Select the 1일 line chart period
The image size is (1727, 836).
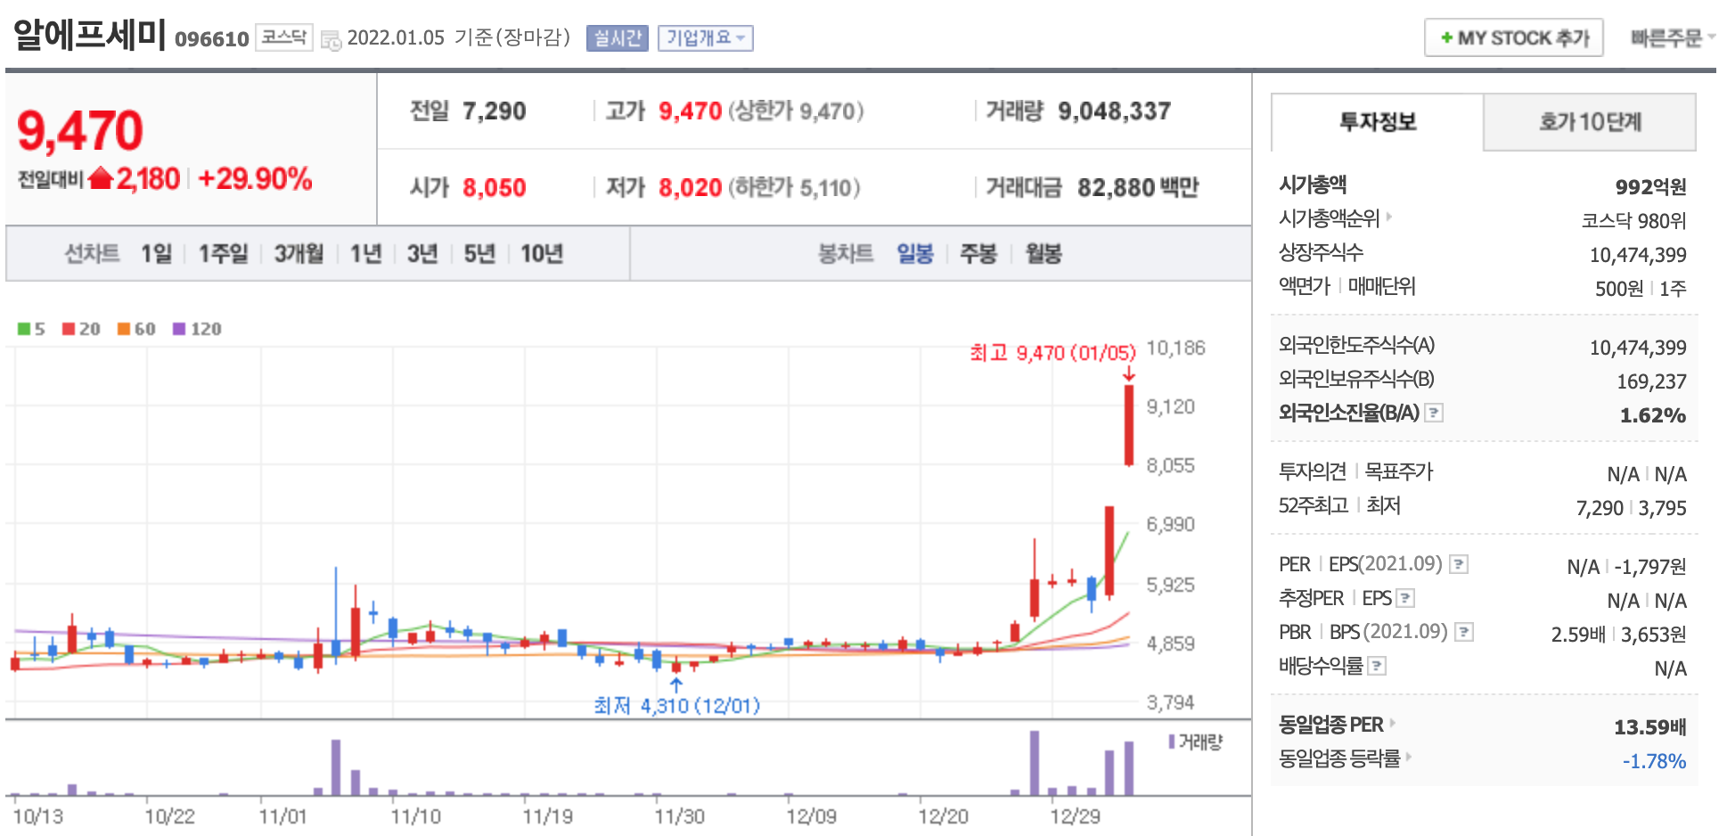tap(156, 254)
